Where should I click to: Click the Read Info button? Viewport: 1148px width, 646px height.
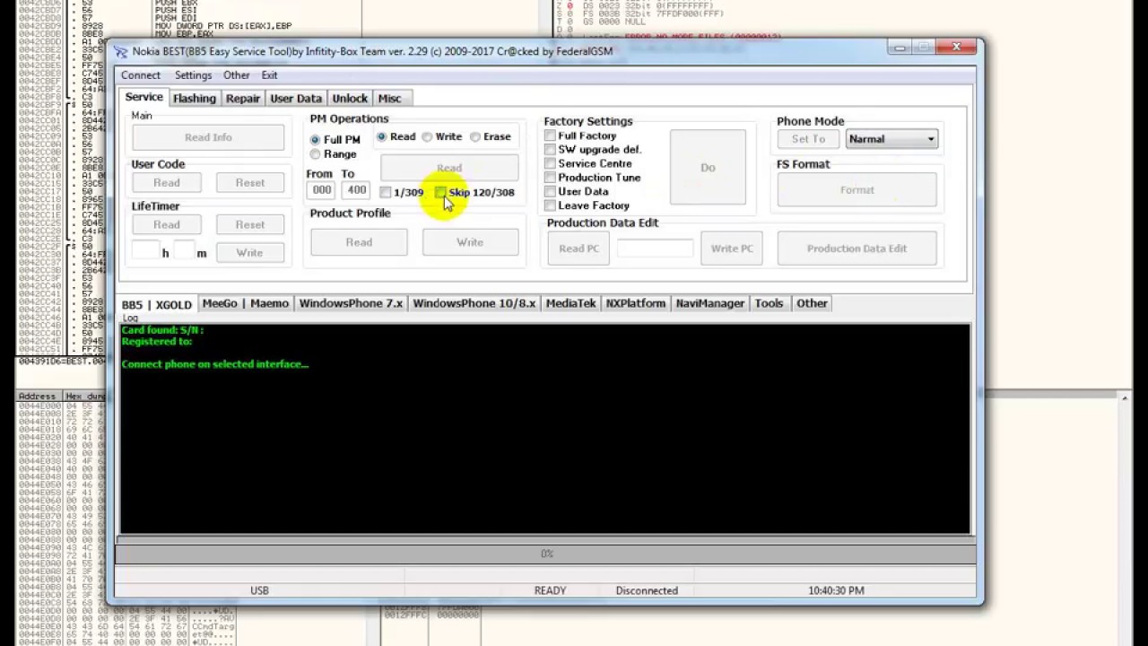(208, 137)
